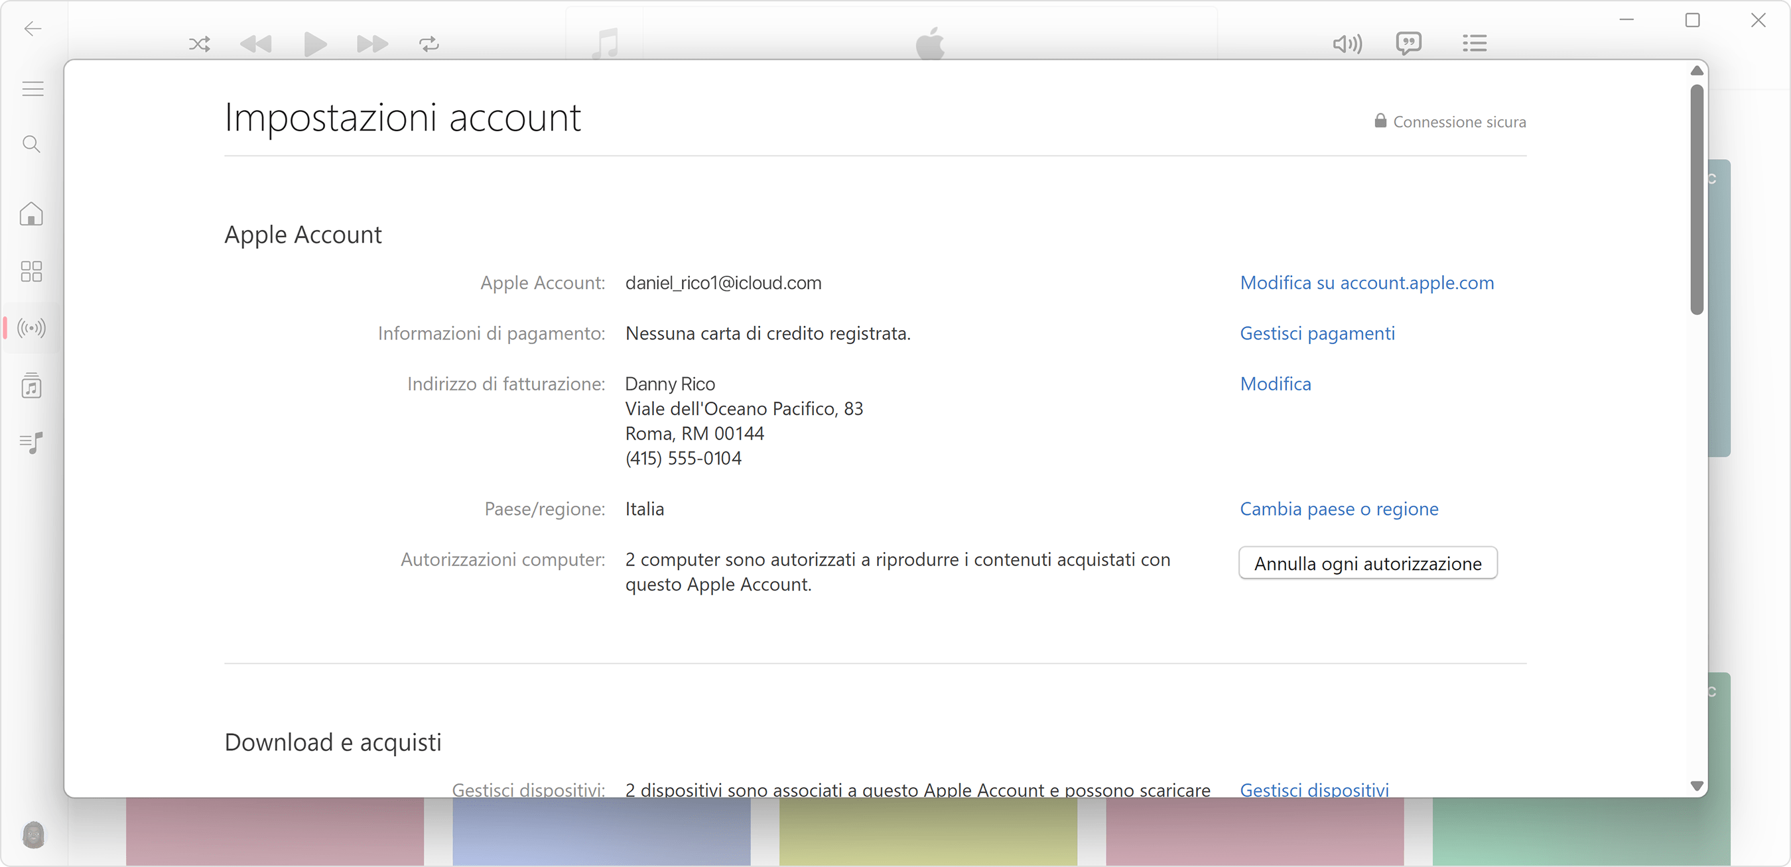Play the current track
Image resolution: width=1791 pixels, height=867 pixels.
(x=315, y=44)
